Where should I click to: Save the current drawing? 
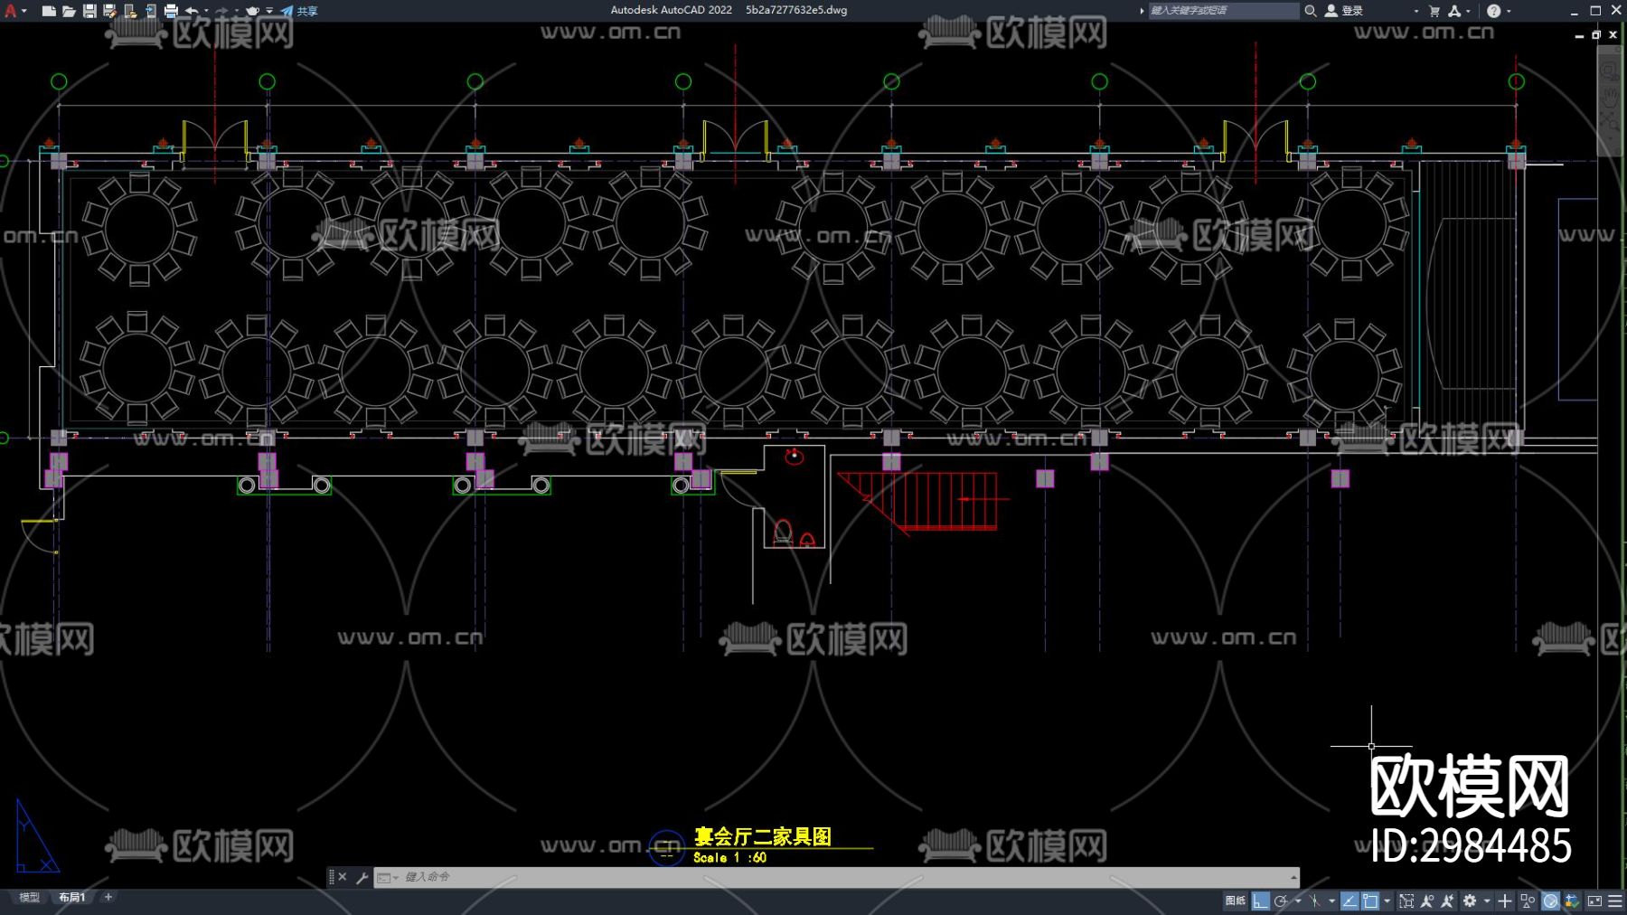click(89, 11)
